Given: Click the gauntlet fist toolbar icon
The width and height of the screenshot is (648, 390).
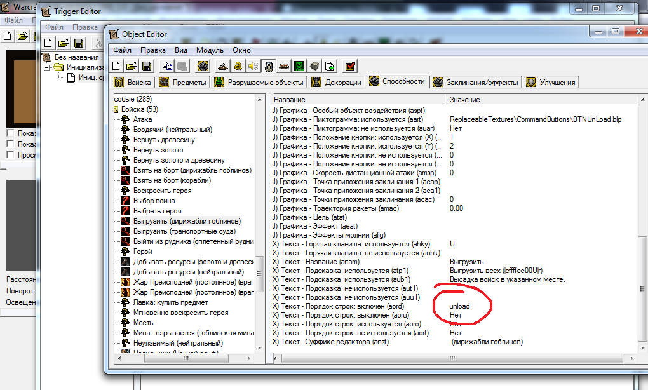Looking at the screenshot, I should point(203,66).
